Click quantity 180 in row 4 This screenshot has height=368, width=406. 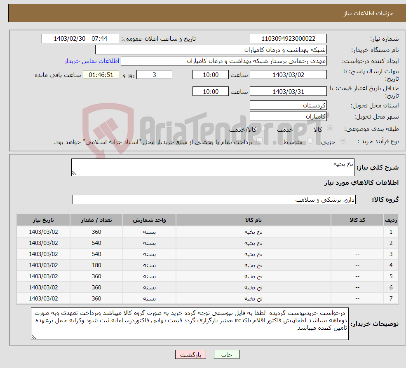[x=96, y=266]
